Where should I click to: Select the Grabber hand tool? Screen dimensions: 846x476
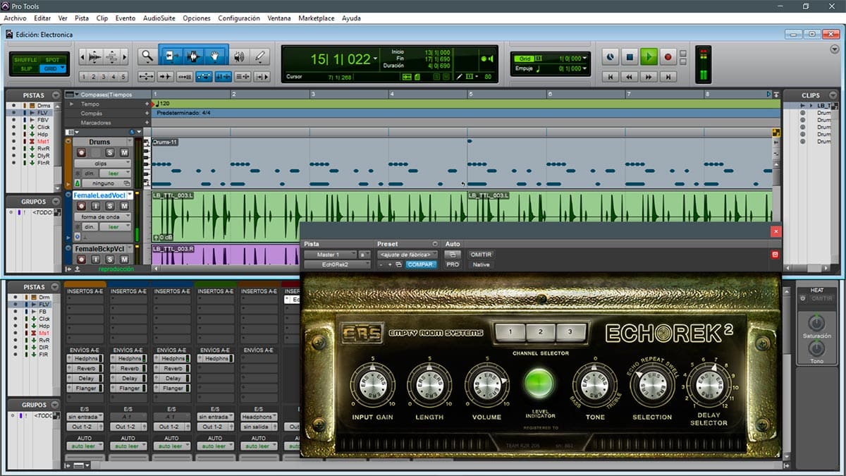215,56
